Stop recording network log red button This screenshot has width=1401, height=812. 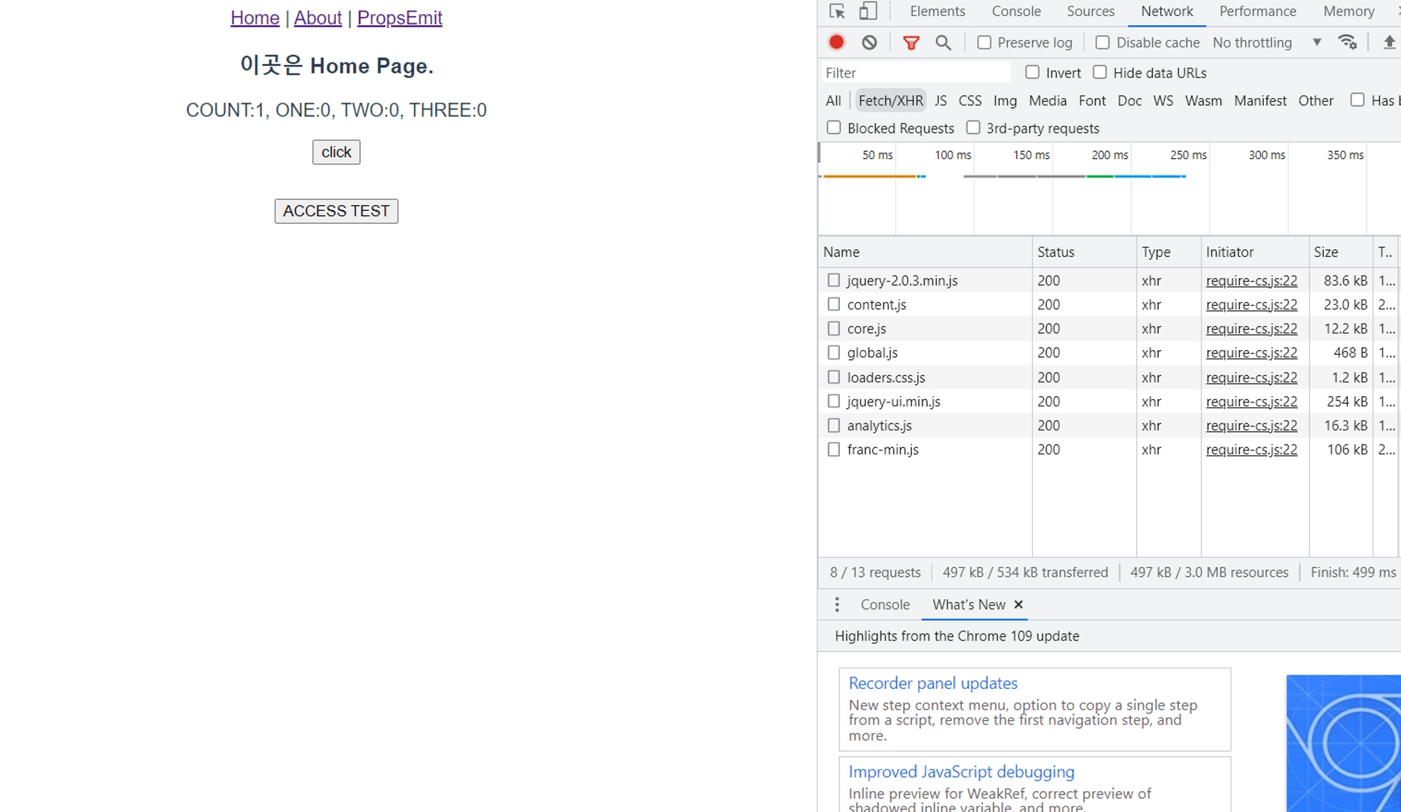pos(836,43)
